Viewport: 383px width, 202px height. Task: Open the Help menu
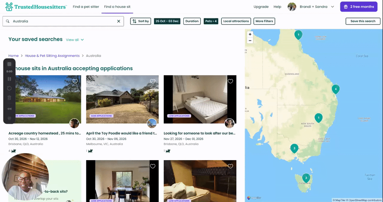click(277, 7)
